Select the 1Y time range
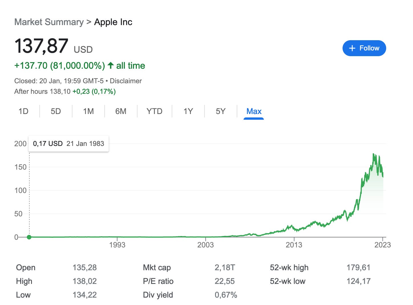The width and height of the screenshot is (413, 305). coord(188,111)
